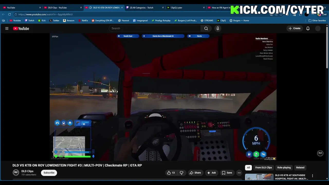Open DLD Clips channel avatar
Screen dimensions: 329x185
pos(16,173)
